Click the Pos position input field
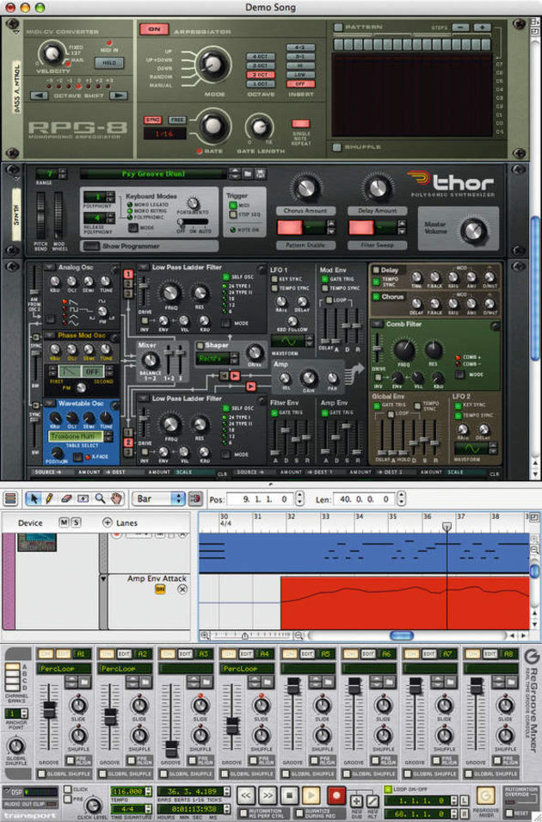 click(258, 498)
